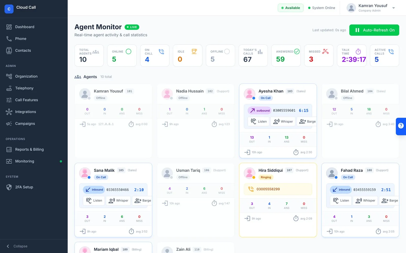
Task: Listen to Sana Malik's call
Action: [94, 201]
